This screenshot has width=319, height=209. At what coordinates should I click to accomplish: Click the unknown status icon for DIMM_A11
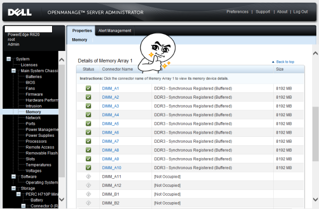(88, 177)
